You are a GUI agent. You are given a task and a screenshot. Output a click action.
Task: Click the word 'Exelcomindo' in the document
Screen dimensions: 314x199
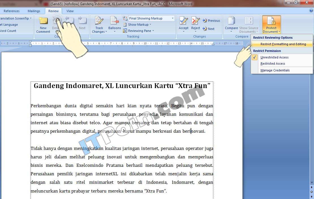coord(89,165)
